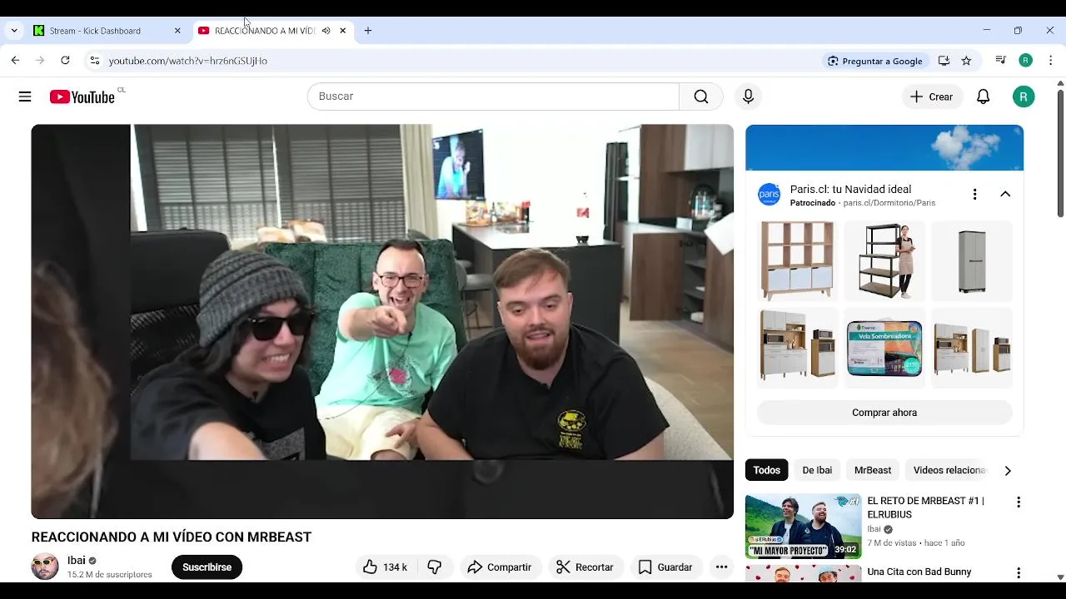Open options for EL RETO DE MRBEAST video
This screenshot has height=599, width=1066.
[x=1018, y=502]
